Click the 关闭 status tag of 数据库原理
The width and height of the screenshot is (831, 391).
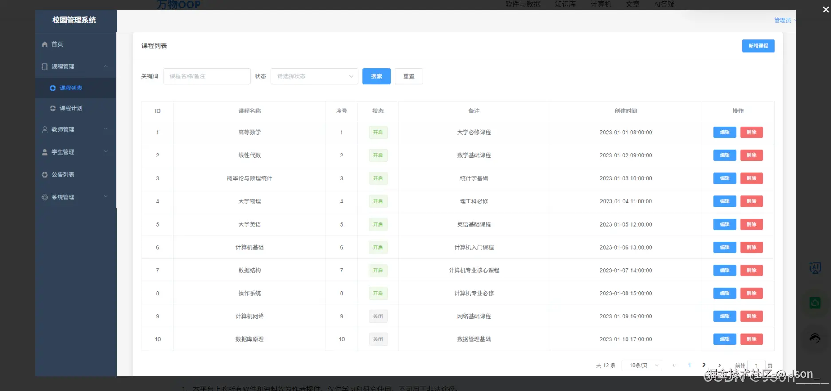(x=378, y=339)
